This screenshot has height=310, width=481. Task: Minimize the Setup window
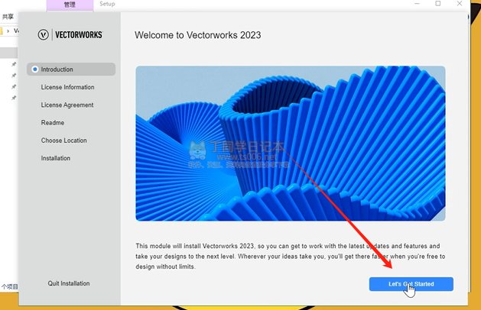(417, 4)
